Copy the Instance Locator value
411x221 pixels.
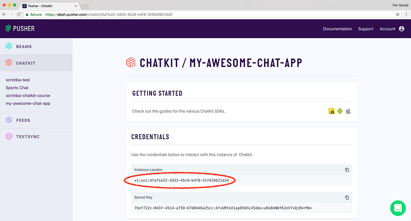tap(347, 170)
